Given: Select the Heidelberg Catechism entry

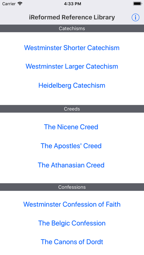Looking at the screenshot, I should click(72, 85).
